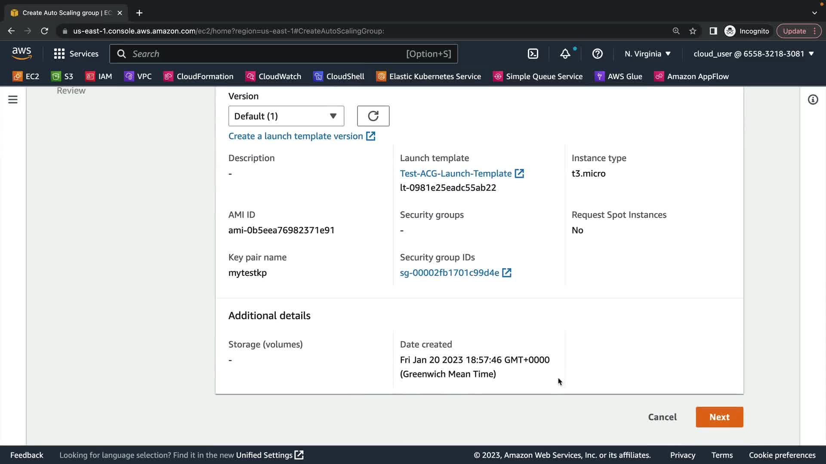Click the Cancel button
Screen dimensions: 826x464
pos(662,417)
